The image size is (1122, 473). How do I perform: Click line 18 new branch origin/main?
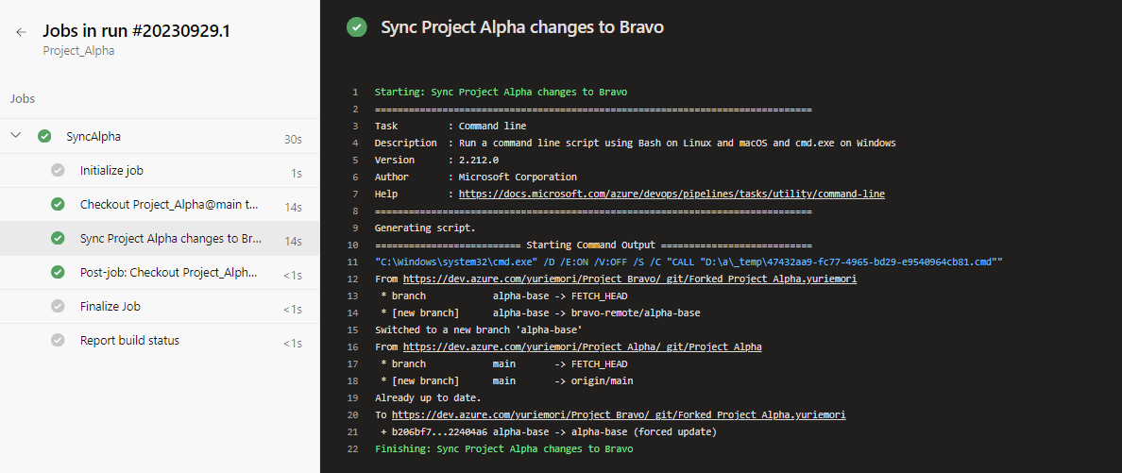(506, 380)
